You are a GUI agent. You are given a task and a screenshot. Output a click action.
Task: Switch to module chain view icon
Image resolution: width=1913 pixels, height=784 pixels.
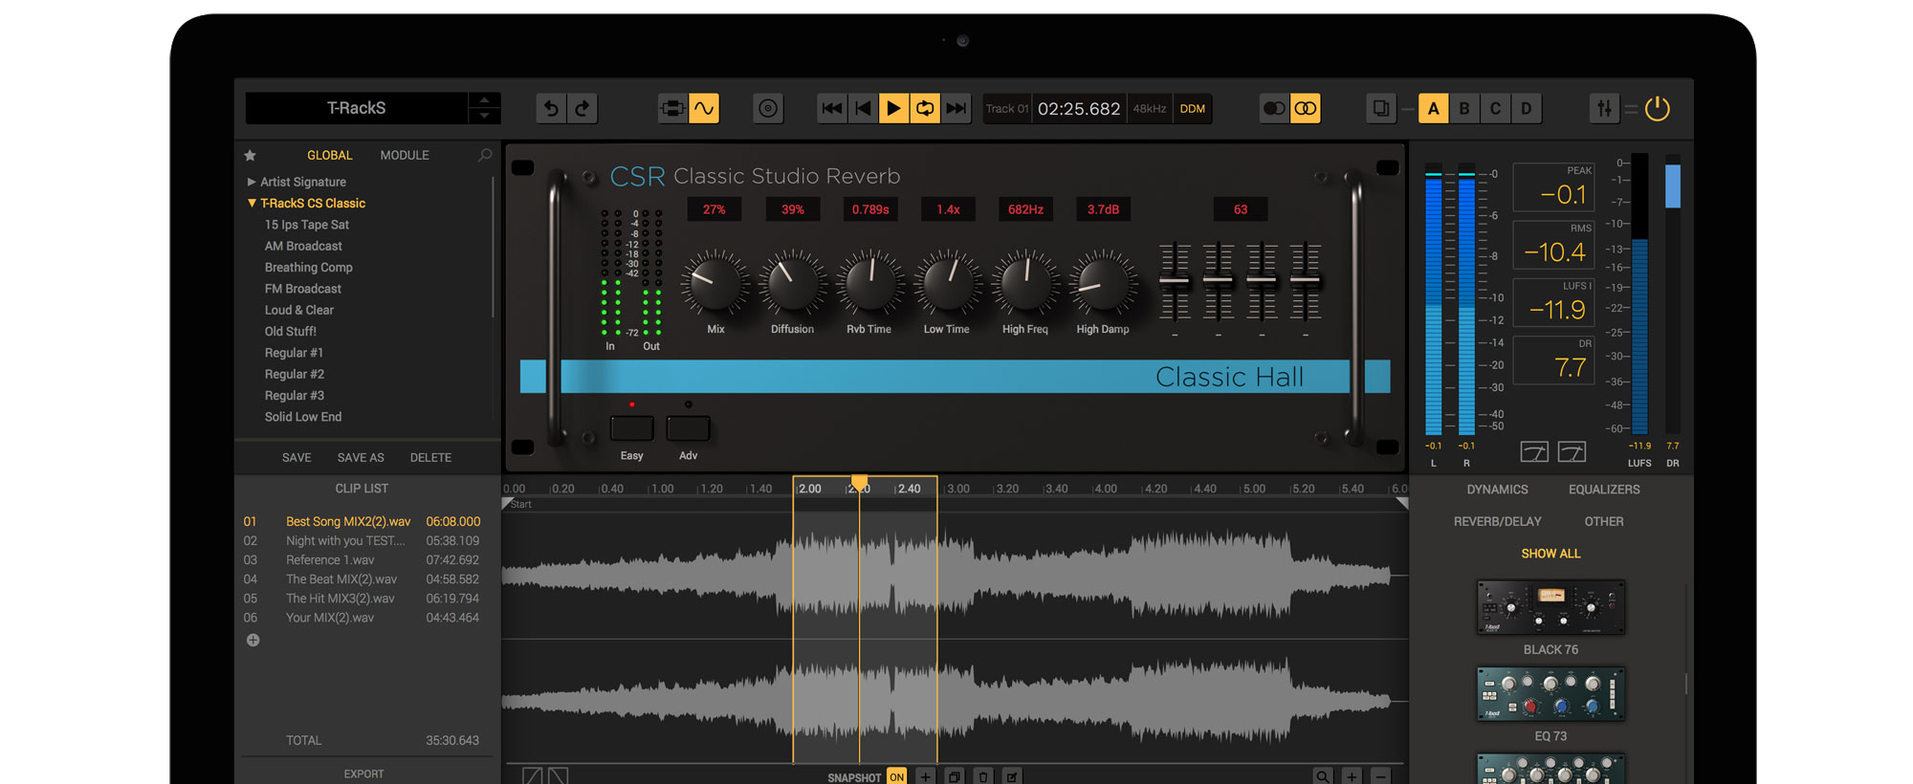coord(672,108)
